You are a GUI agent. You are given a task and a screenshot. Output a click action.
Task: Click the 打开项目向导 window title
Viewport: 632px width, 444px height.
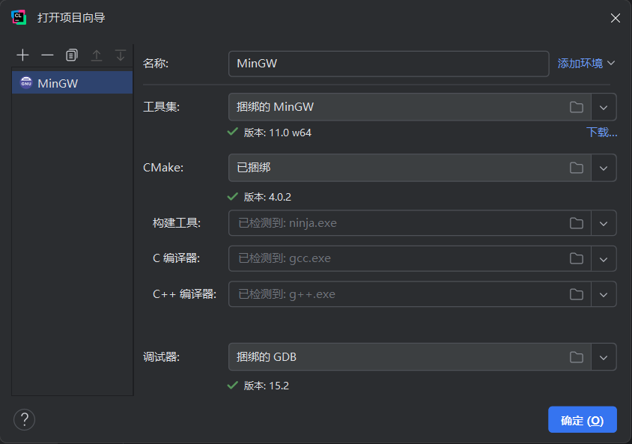(x=71, y=18)
